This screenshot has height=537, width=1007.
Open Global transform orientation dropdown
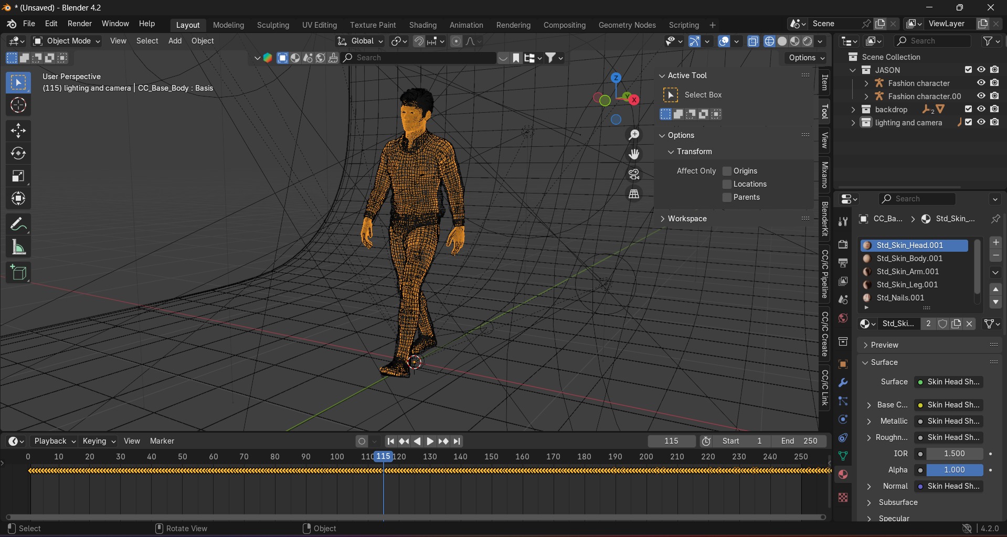pos(360,41)
